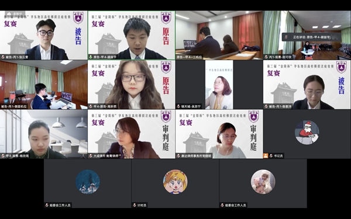Select the baby photo avatar of 组委会工作人员
Screen dimensions: 351x219
[x=263, y=182]
